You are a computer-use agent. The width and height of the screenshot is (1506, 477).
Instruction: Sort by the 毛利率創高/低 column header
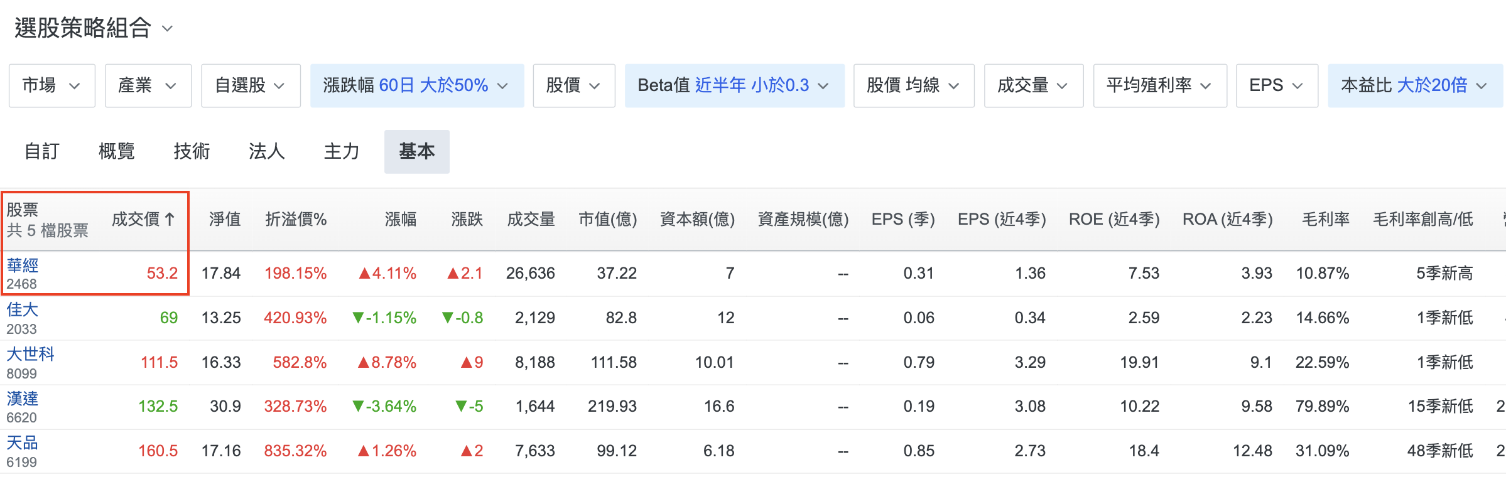[1423, 220]
